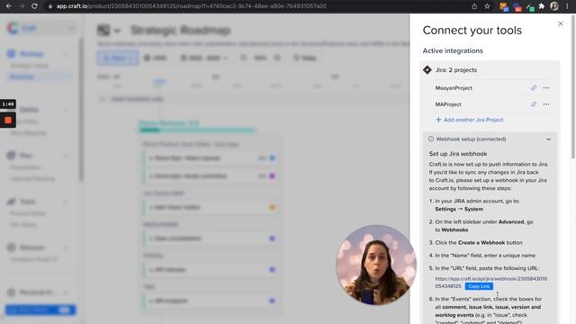Open more options for MAProject
The height and width of the screenshot is (324, 576).
(546, 104)
